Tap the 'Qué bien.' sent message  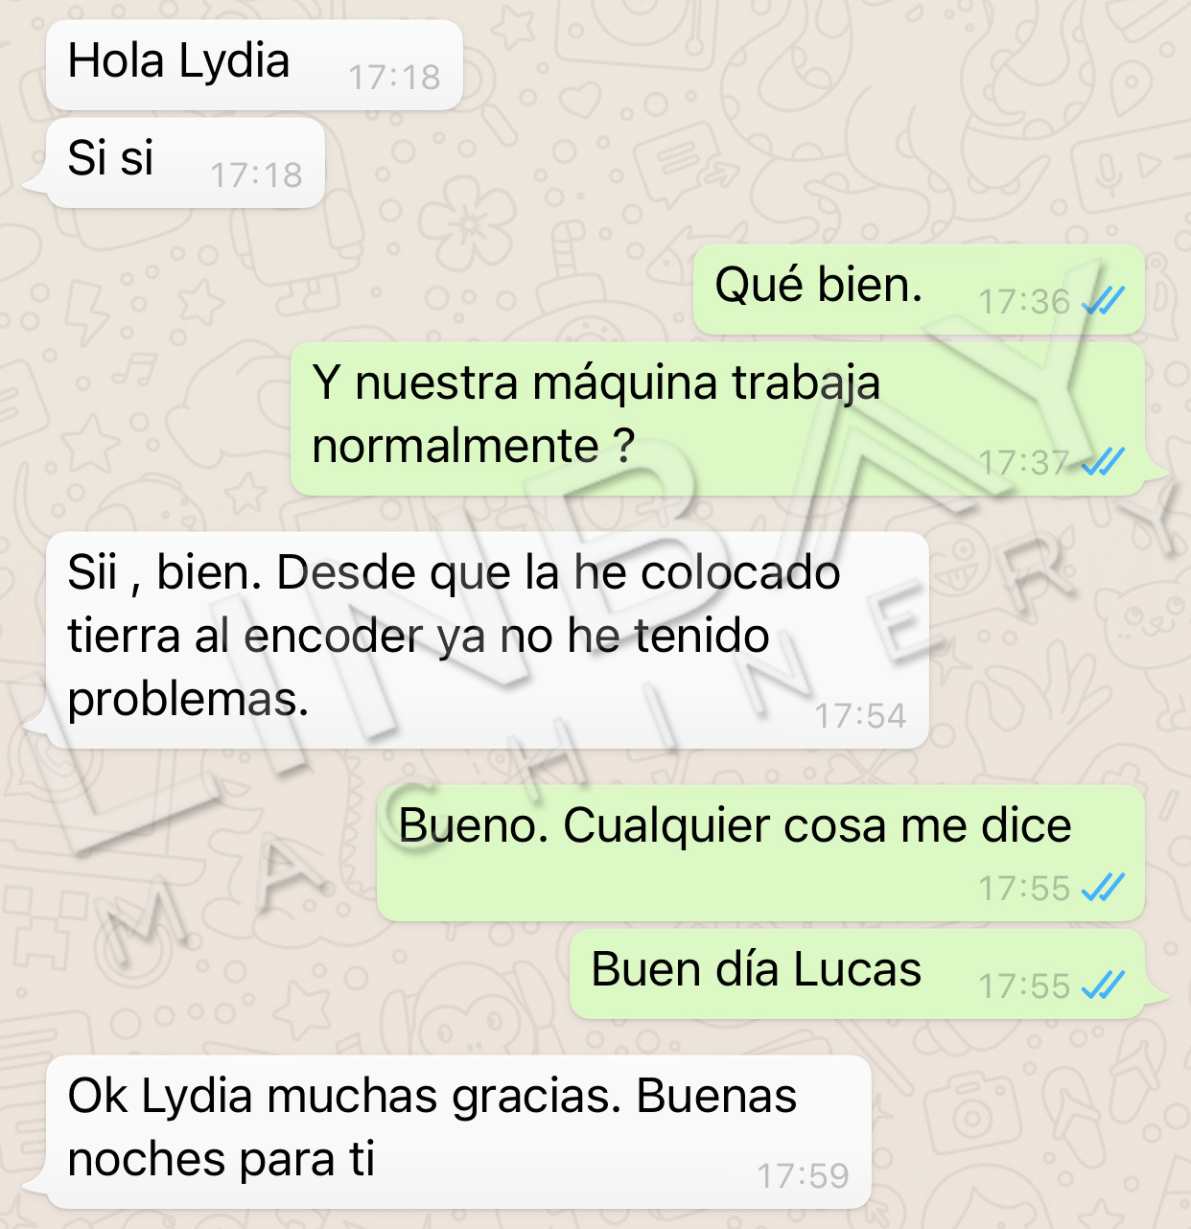pos(919,290)
